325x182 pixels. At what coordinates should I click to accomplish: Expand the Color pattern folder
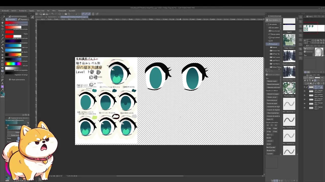[269, 28]
